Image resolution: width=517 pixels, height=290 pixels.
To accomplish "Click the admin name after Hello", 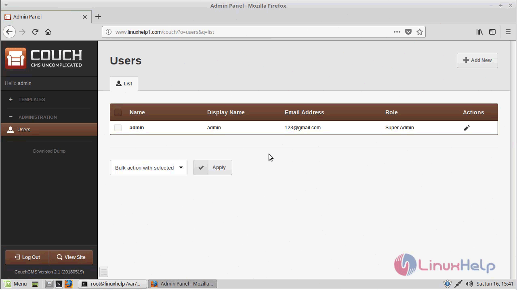I will (x=25, y=83).
